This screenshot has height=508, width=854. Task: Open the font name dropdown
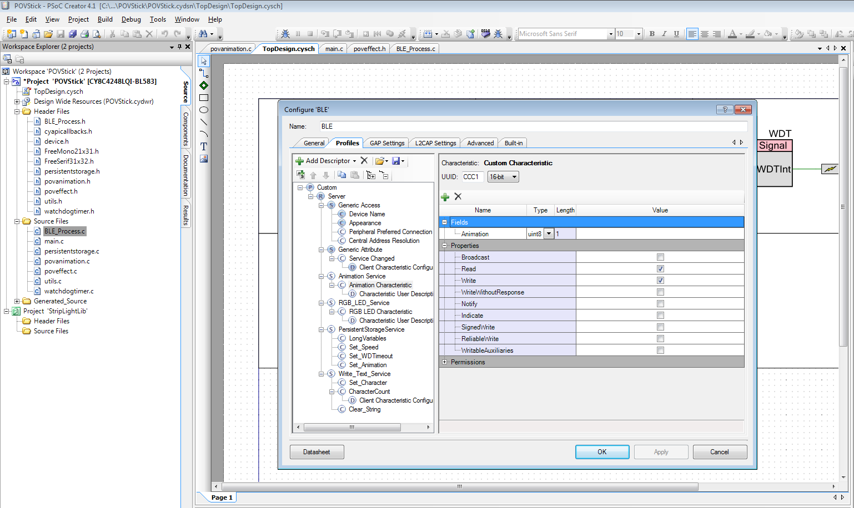coord(611,34)
